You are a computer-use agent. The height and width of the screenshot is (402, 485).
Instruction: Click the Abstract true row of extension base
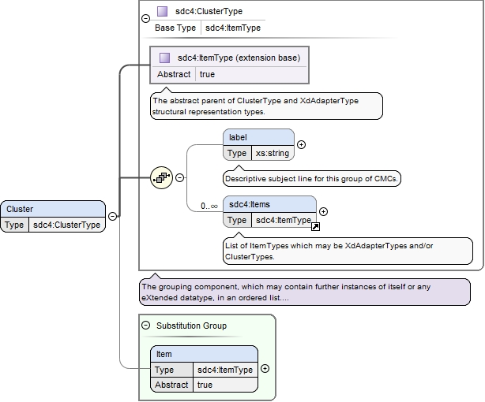coord(230,74)
